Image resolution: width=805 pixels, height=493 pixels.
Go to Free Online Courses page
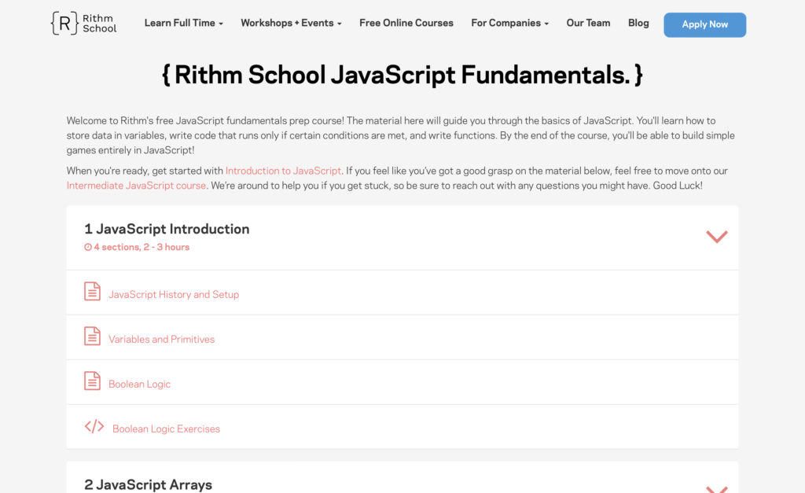click(406, 24)
